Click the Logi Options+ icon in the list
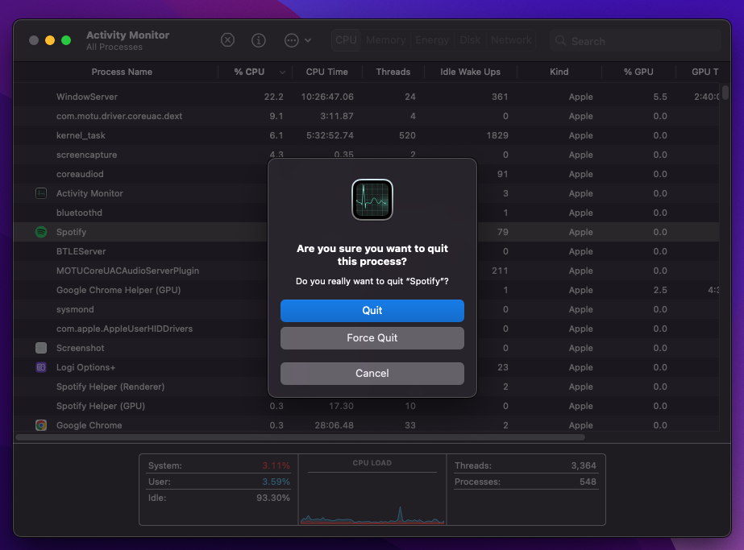This screenshot has height=550, width=744. pos(41,367)
